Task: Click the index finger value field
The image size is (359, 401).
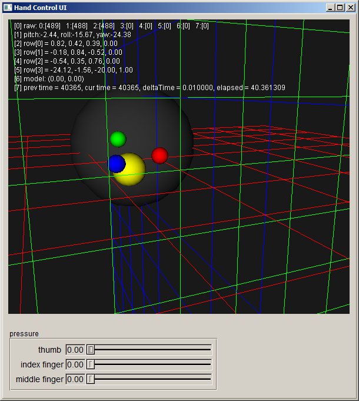Action: tap(75, 364)
